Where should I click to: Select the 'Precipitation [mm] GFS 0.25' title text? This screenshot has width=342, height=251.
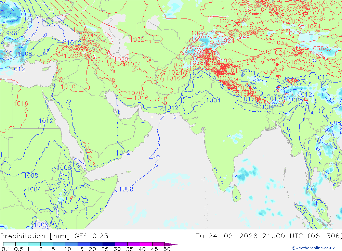click(54, 236)
